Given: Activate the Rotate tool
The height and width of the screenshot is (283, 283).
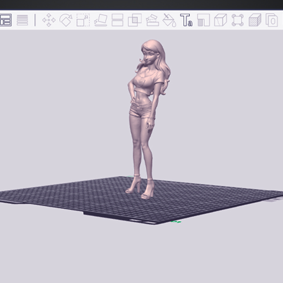Looking at the screenshot, I should 66,20.
